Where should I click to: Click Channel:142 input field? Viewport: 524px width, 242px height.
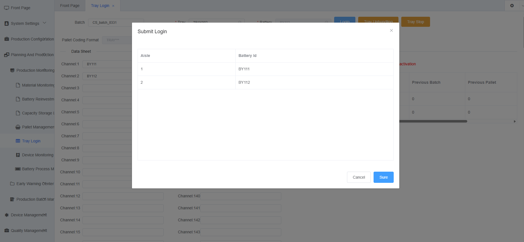[241, 220]
